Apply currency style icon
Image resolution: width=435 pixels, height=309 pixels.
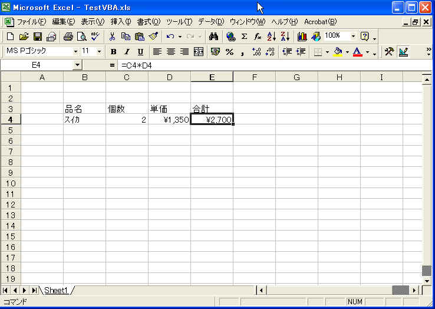coord(215,52)
